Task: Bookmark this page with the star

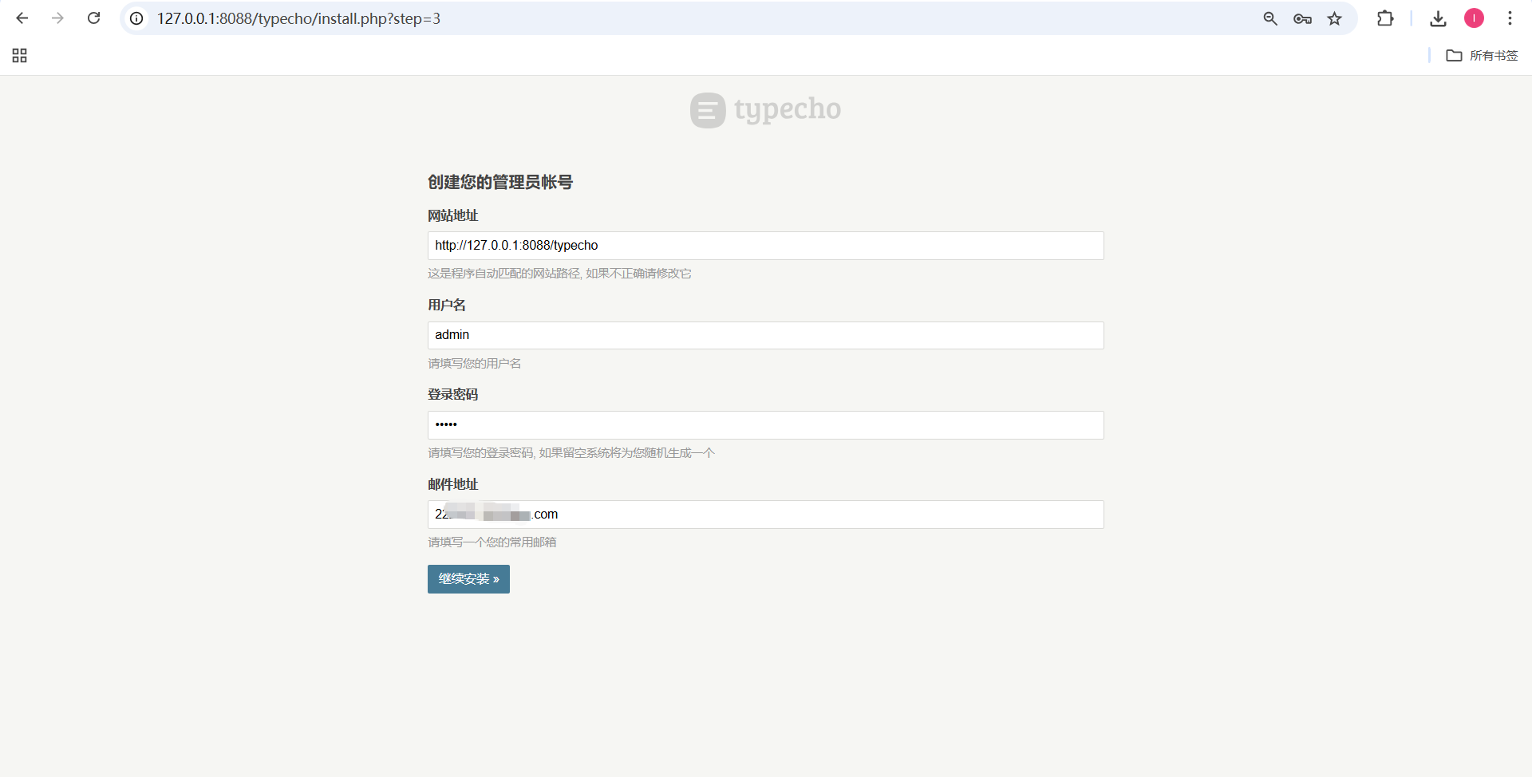Action: (x=1335, y=18)
